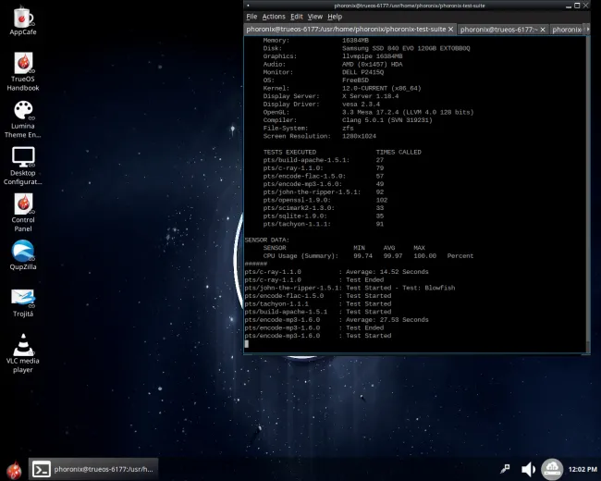Open the update manager cloud tray icon
The height and width of the screenshot is (481, 601).
[x=552, y=469]
